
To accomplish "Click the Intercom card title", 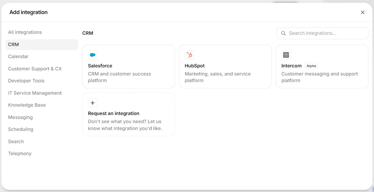I will 292,66.
